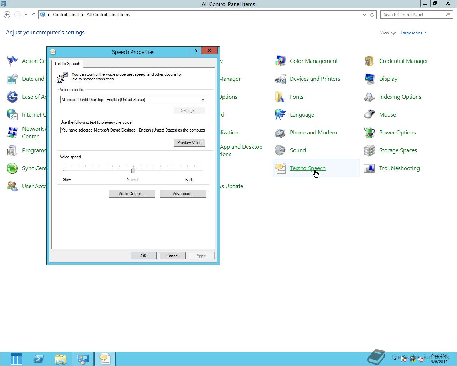The image size is (457, 366).
Task: Click the dialog Help question mark
Action: pyautogui.click(x=196, y=50)
